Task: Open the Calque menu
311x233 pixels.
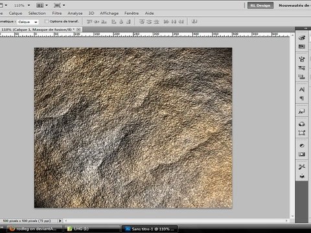Action: (x=16, y=13)
